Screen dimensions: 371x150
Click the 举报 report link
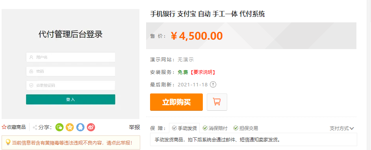(134, 127)
